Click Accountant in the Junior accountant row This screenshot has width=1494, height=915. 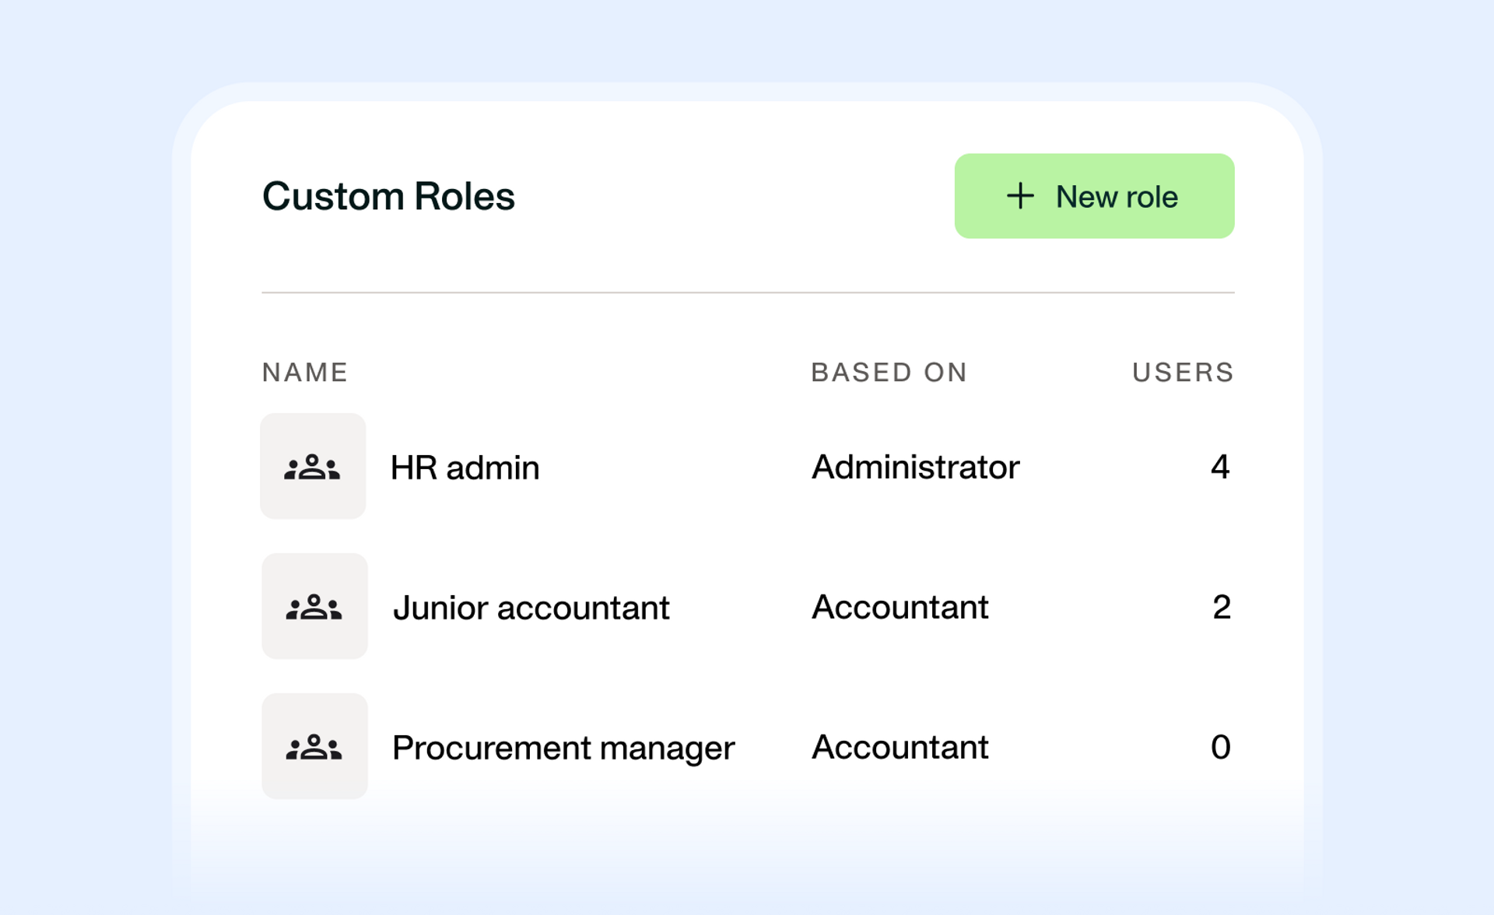point(900,607)
